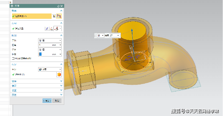The height and width of the screenshot is (116, 223).
Task: Collapse the 方向 section chevron
Action: pyautogui.click(x=61, y=23)
